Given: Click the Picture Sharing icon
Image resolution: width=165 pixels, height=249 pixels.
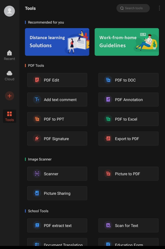Looking at the screenshot, I should 37,193.
